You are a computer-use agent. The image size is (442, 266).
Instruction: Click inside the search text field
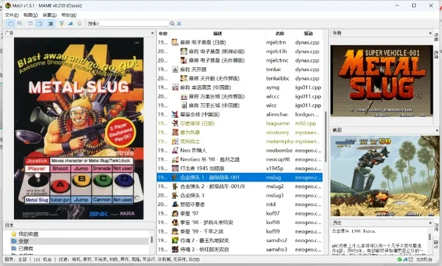(x=134, y=24)
